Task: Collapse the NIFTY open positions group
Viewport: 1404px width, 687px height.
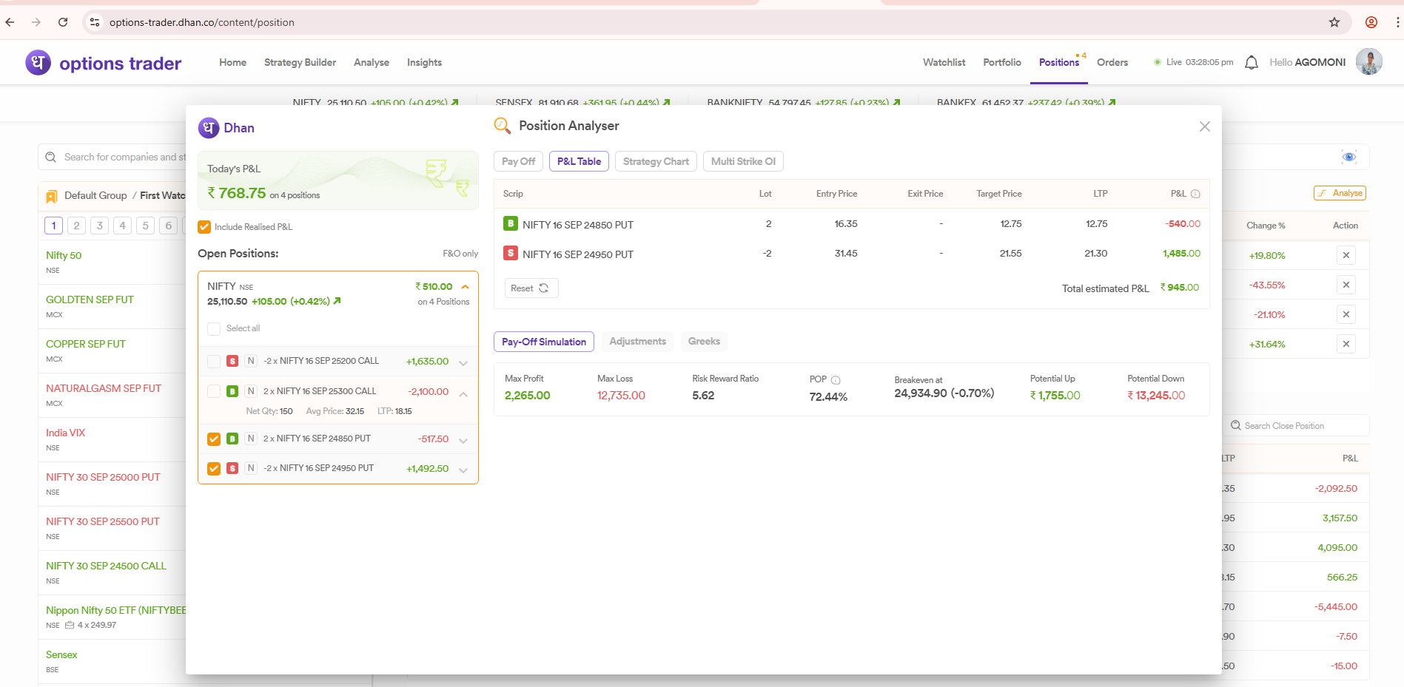Action: (465, 287)
